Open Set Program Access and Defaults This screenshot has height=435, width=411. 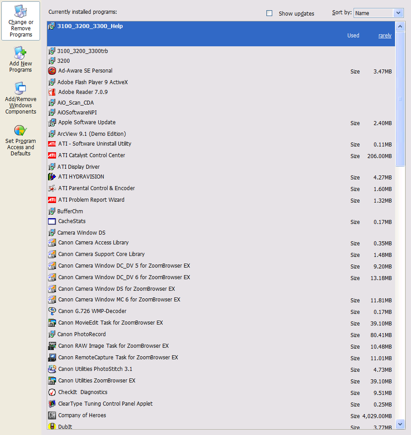pyautogui.click(x=20, y=141)
